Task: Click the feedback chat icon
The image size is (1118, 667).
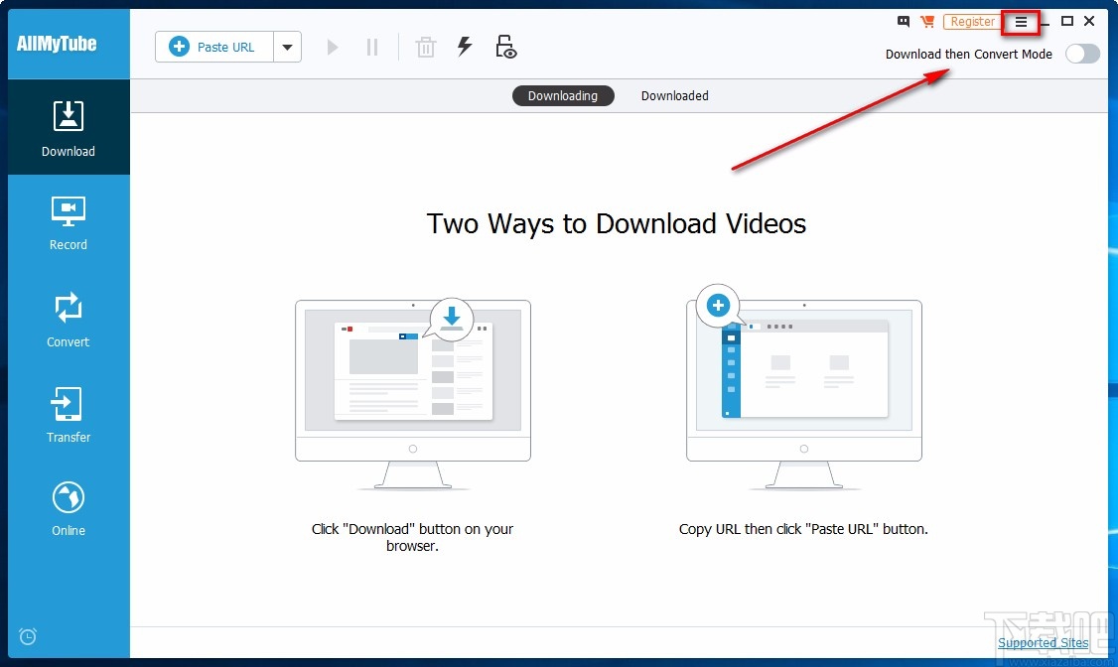Action: pyautogui.click(x=904, y=22)
